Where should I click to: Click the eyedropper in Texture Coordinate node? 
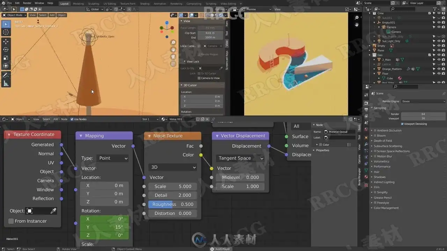pyautogui.click(x=53, y=211)
